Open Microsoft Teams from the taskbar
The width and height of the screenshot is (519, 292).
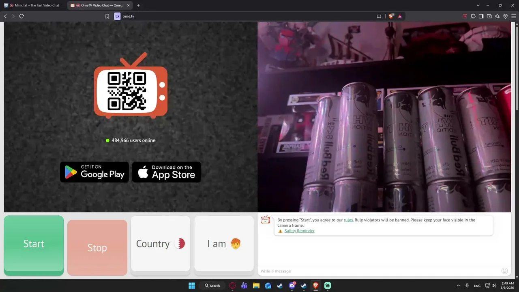[x=244, y=286]
